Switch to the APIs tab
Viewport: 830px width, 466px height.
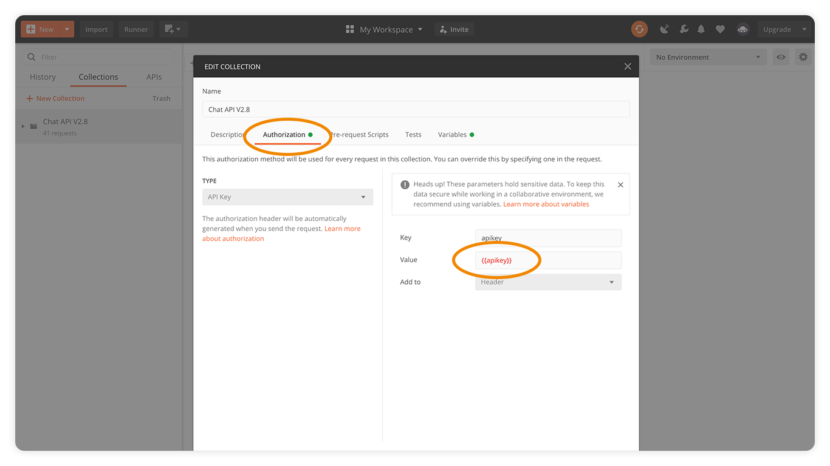[x=154, y=77]
